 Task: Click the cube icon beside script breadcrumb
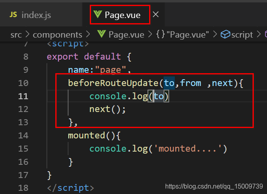click(225, 34)
